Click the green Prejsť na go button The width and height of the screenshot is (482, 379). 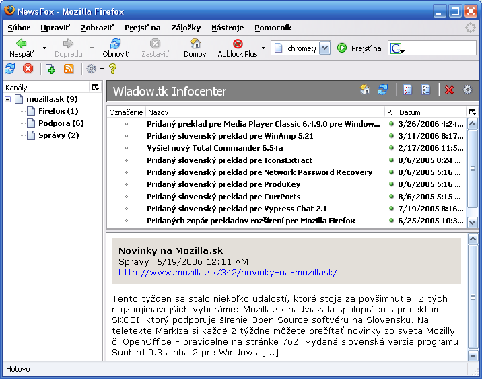(x=342, y=48)
